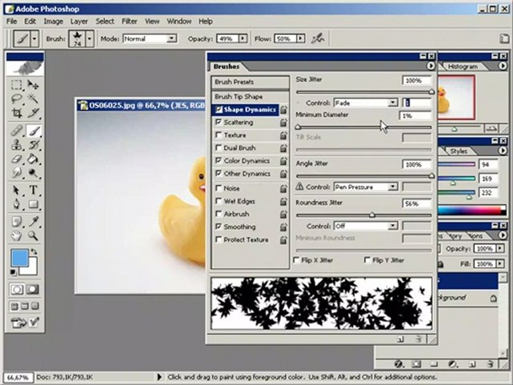Select the Rectangular Marquee tool
The image size is (513, 385).
coord(17,85)
